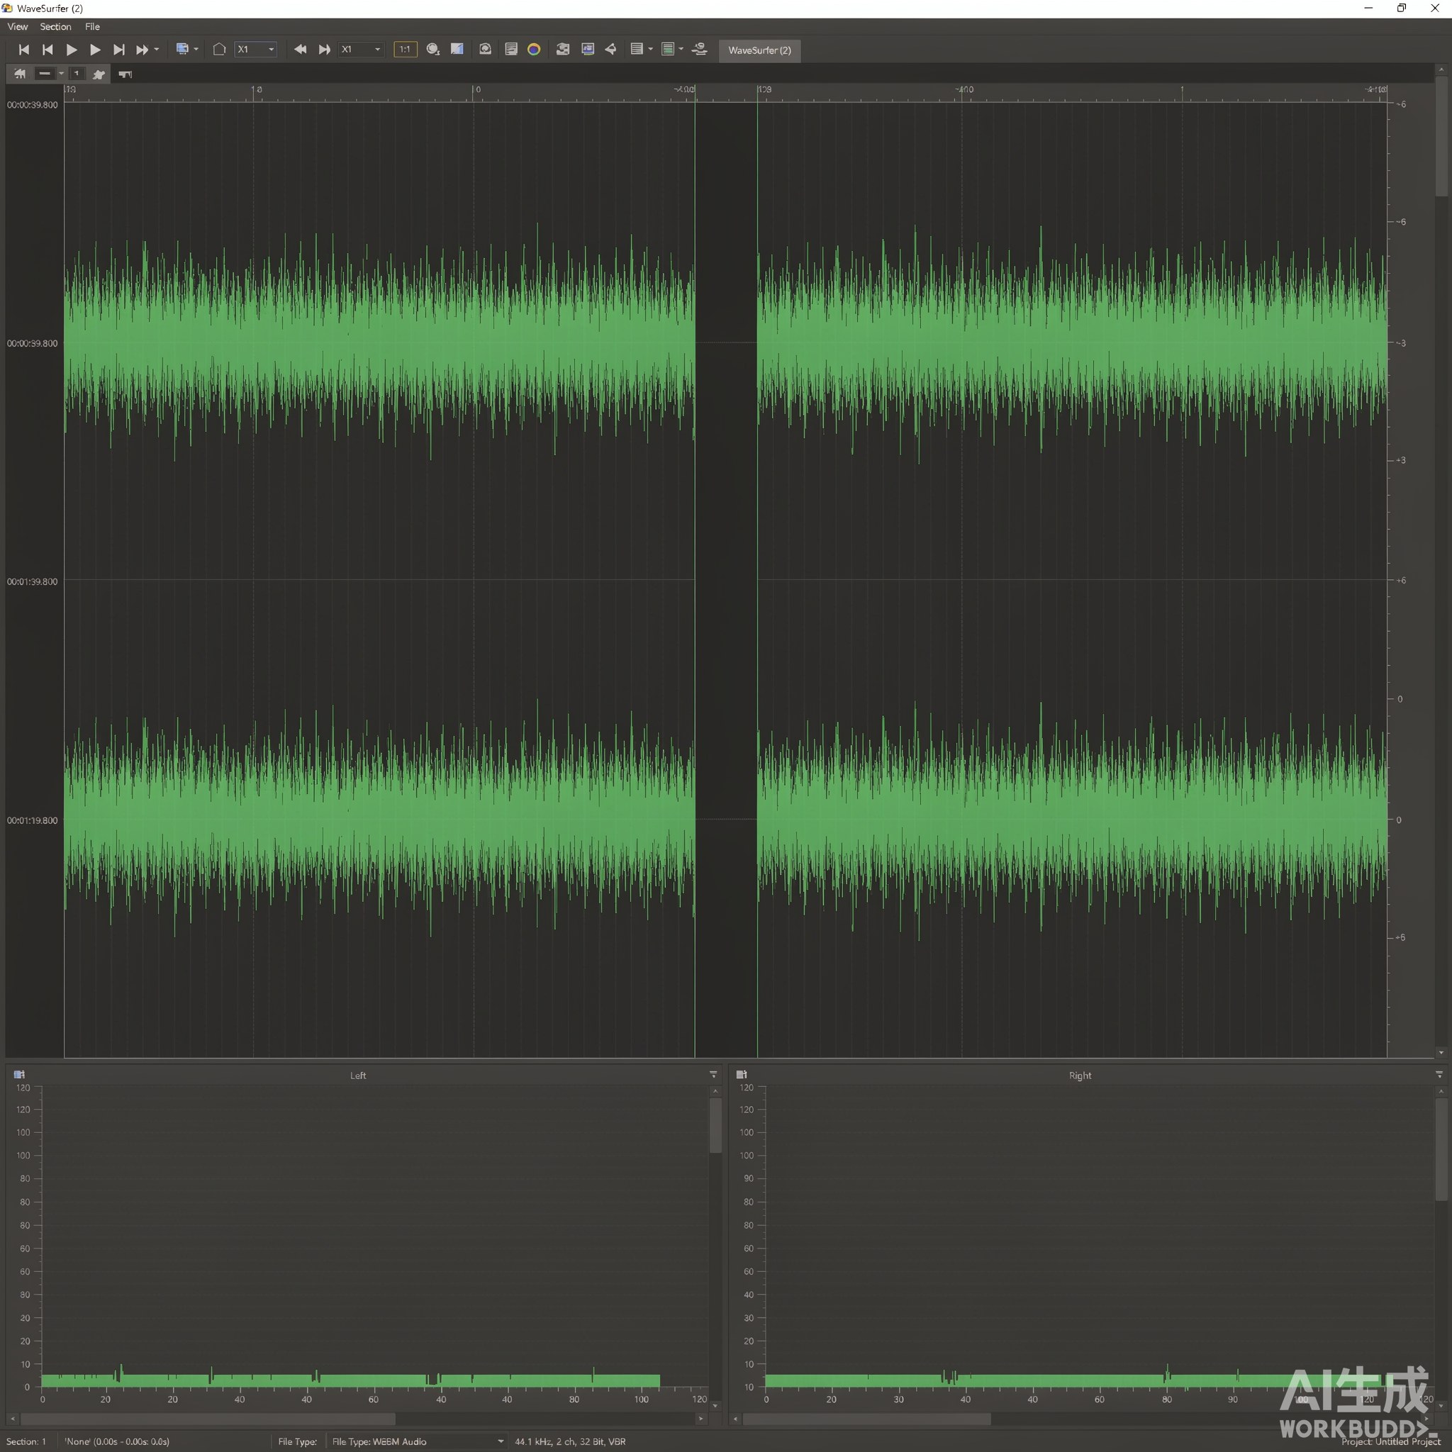Restore down the WaveSurfer window

pyautogui.click(x=1402, y=9)
